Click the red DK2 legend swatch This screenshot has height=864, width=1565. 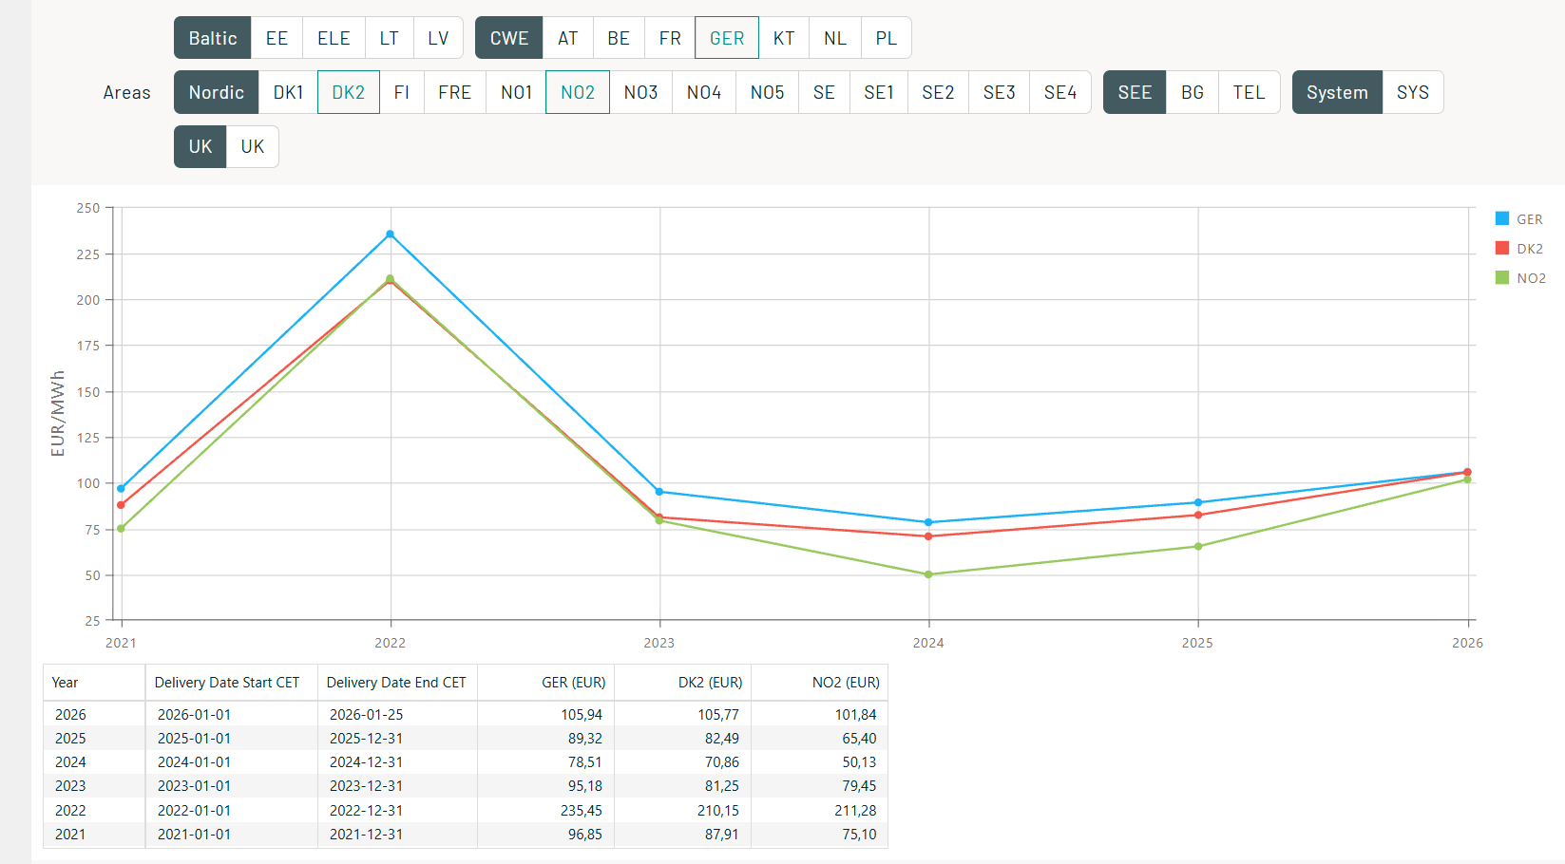click(x=1502, y=248)
